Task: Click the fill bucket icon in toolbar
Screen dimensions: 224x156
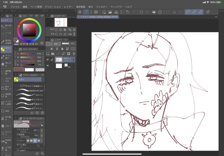Action: point(154,12)
